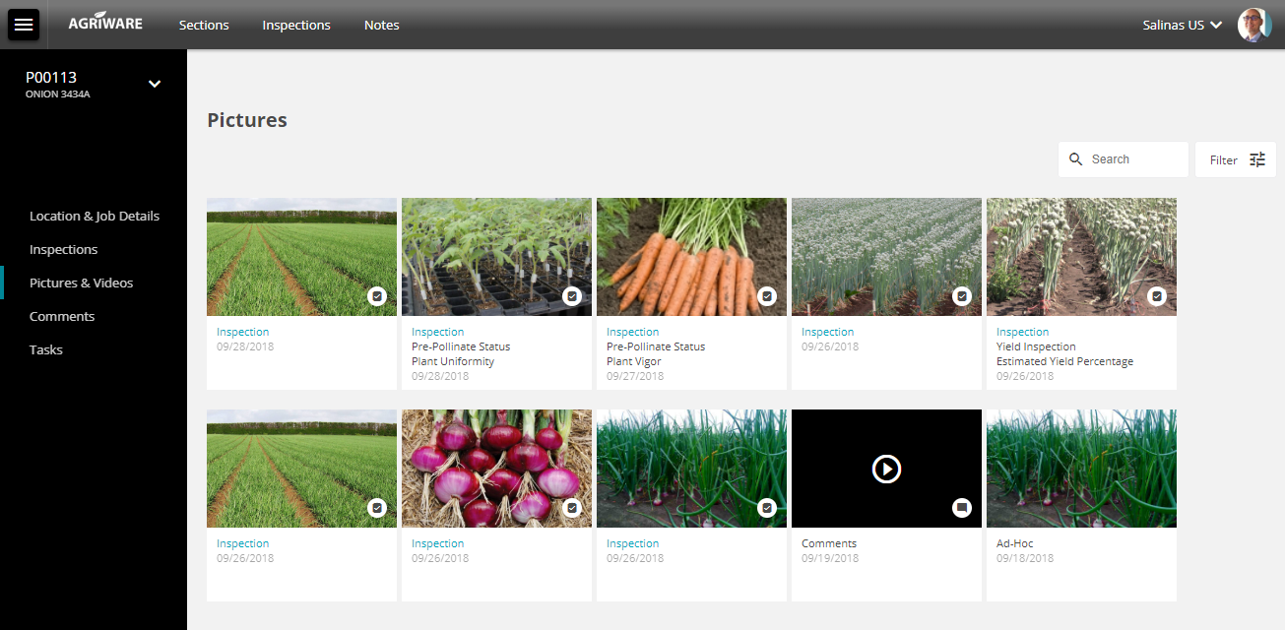Expand the P00113 ONION 3434A job dropdown
This screenshot has width=1285, height=630.
154,84
